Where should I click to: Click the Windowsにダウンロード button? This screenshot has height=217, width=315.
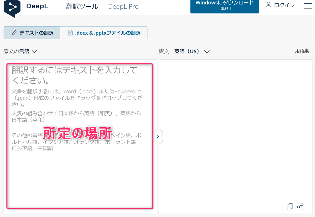224,5
